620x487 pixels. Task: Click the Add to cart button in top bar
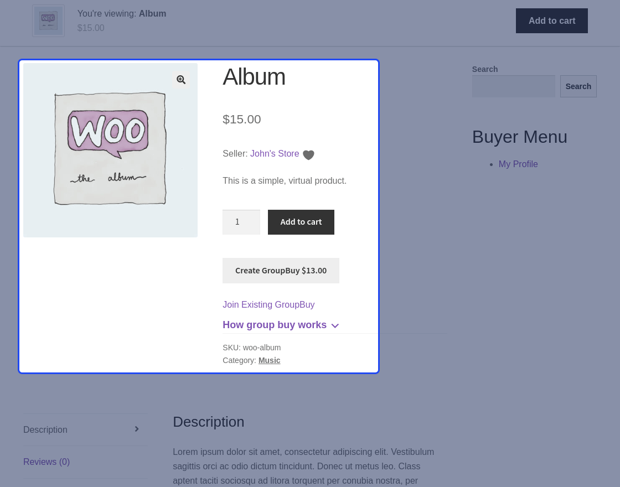[551, 20]
